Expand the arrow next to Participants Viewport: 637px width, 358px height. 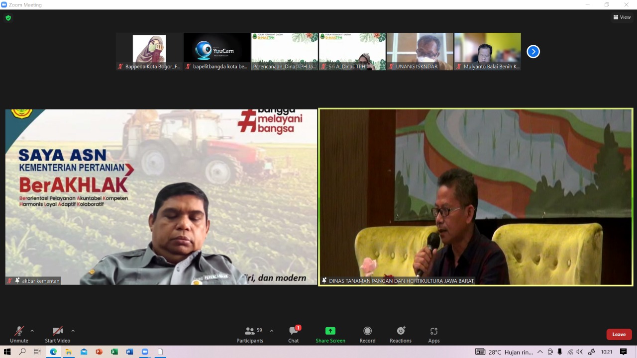[x=271, y=331]
